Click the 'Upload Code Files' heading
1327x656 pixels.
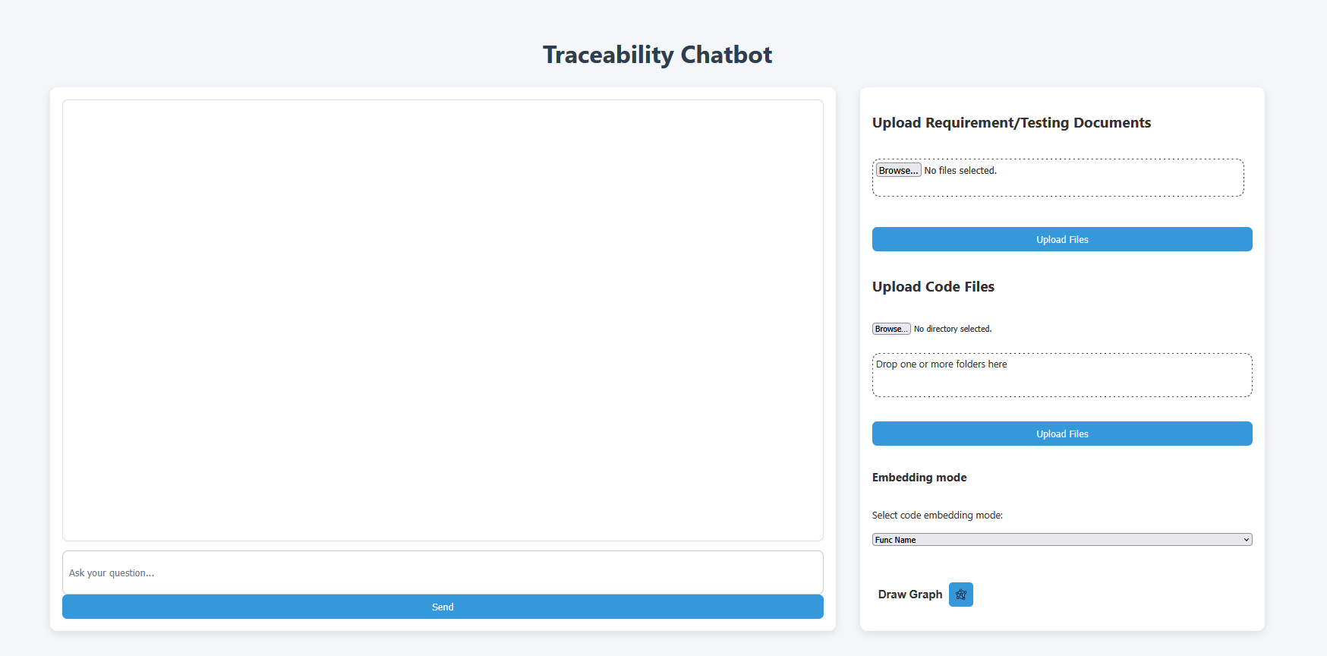933,287
